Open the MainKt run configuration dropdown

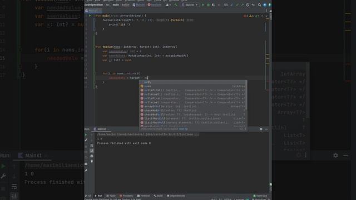(x=190, y=5)
